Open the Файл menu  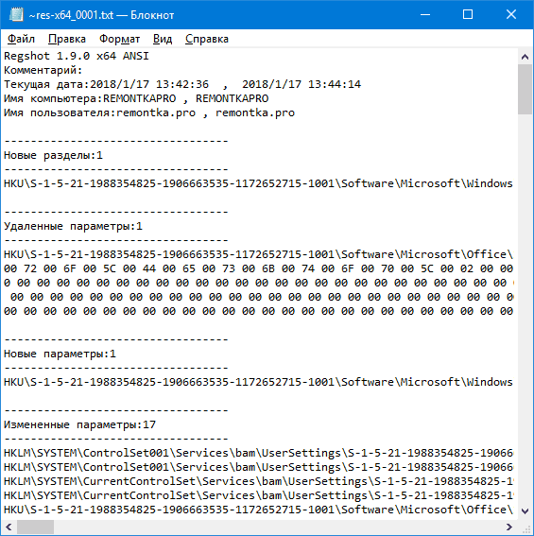(21, 39)
